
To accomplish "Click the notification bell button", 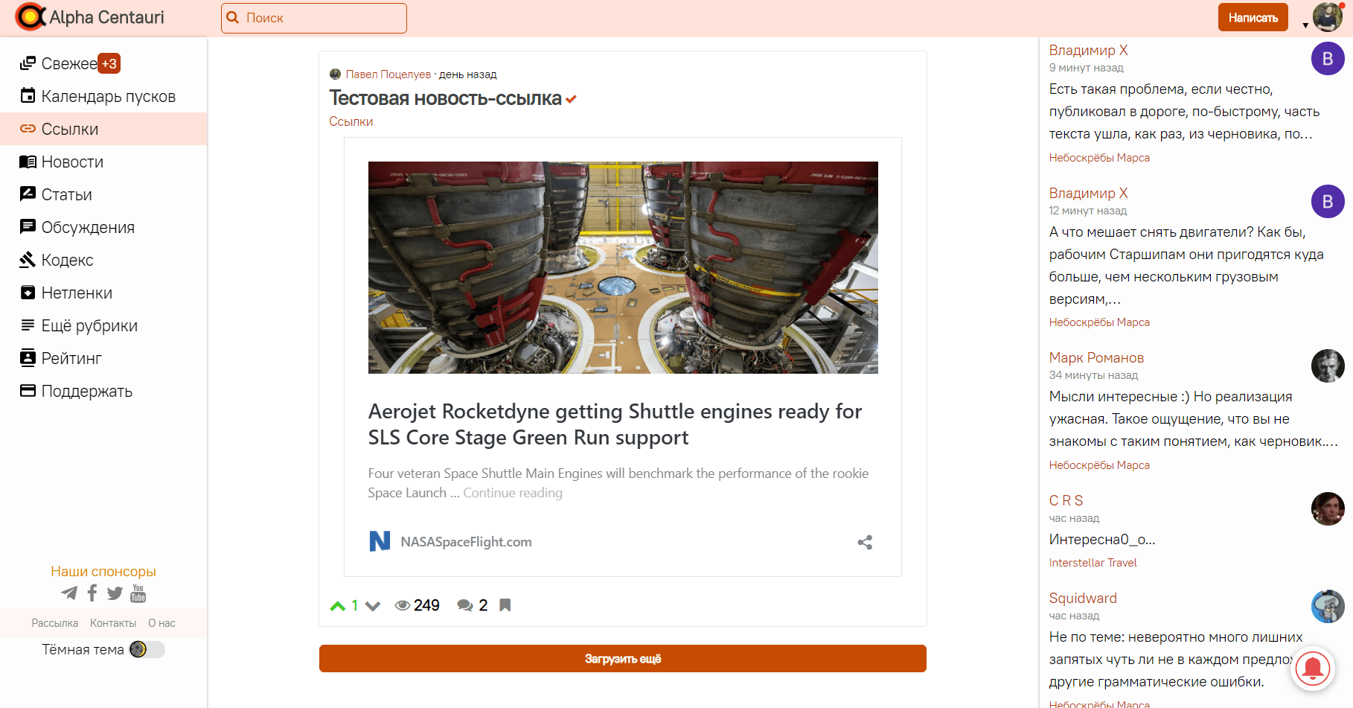I will point(1313,669).
